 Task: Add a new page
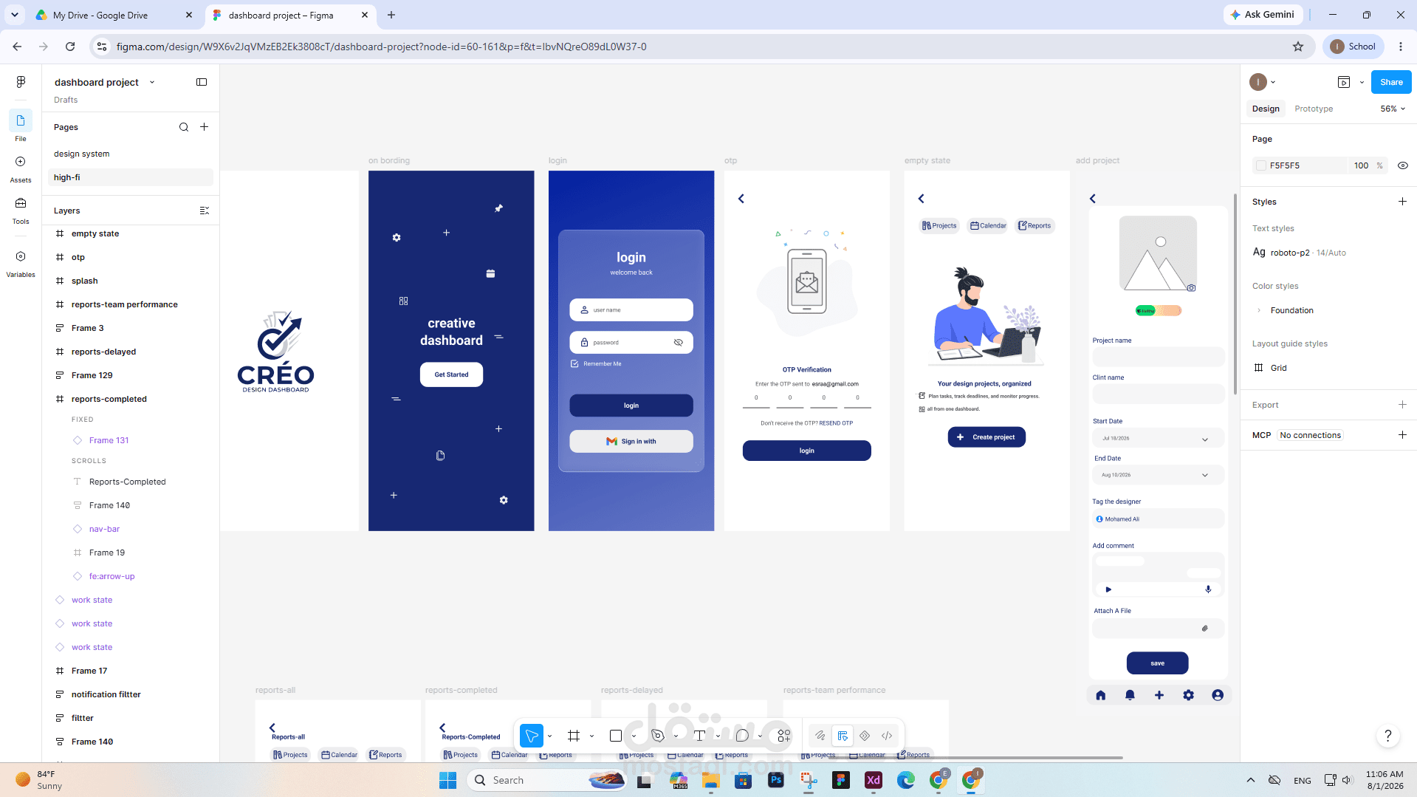point(205,127)
